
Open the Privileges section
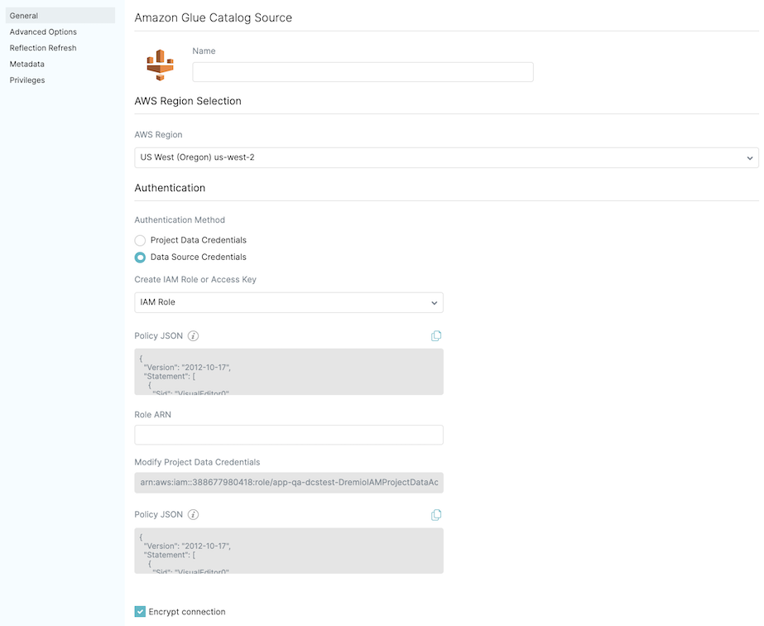point(27,80)
